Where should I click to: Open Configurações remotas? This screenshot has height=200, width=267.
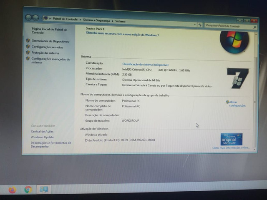tap(47, 47)
